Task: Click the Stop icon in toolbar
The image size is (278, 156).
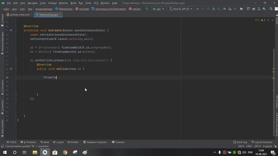Action: click(x=235, y=9)
